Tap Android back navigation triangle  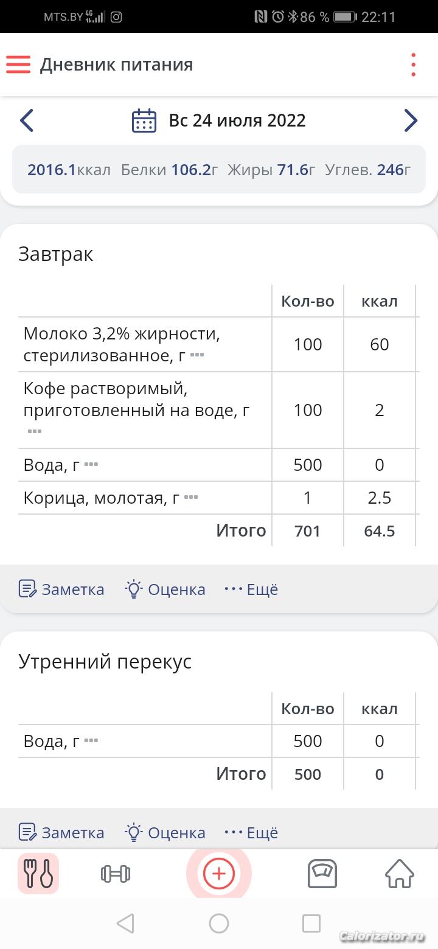tap(125, 923)
